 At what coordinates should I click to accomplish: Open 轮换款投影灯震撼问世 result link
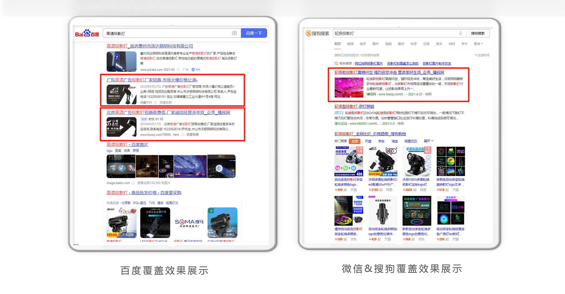(x=389, y=72)
